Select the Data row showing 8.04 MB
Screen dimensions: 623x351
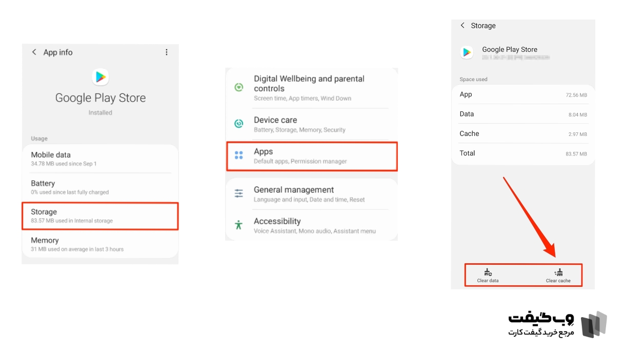pyautogui.click(x=523, y=114)
